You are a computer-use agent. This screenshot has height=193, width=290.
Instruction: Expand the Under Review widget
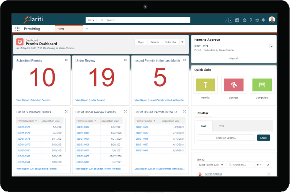click(x=125, y=60)
